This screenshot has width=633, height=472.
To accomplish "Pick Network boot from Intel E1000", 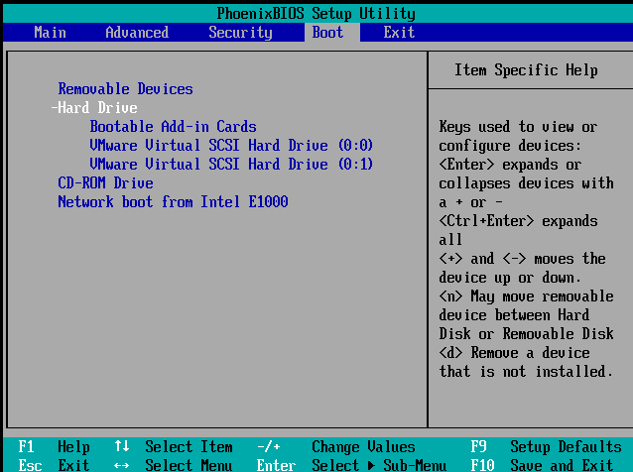I will click(x=173, y=202).
